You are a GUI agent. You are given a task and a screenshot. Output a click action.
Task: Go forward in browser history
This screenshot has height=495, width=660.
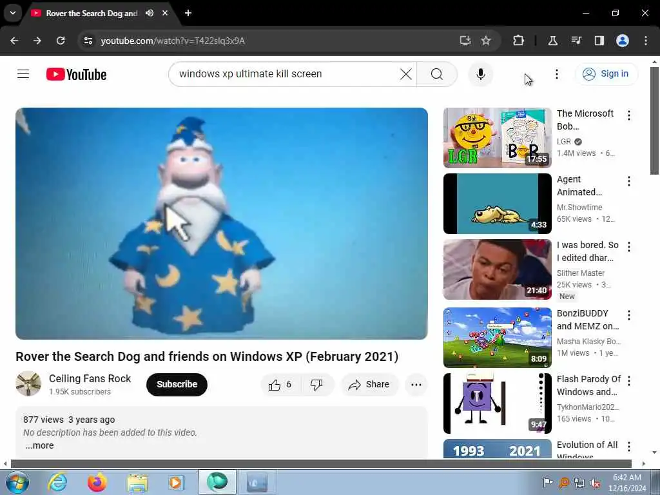37,41
